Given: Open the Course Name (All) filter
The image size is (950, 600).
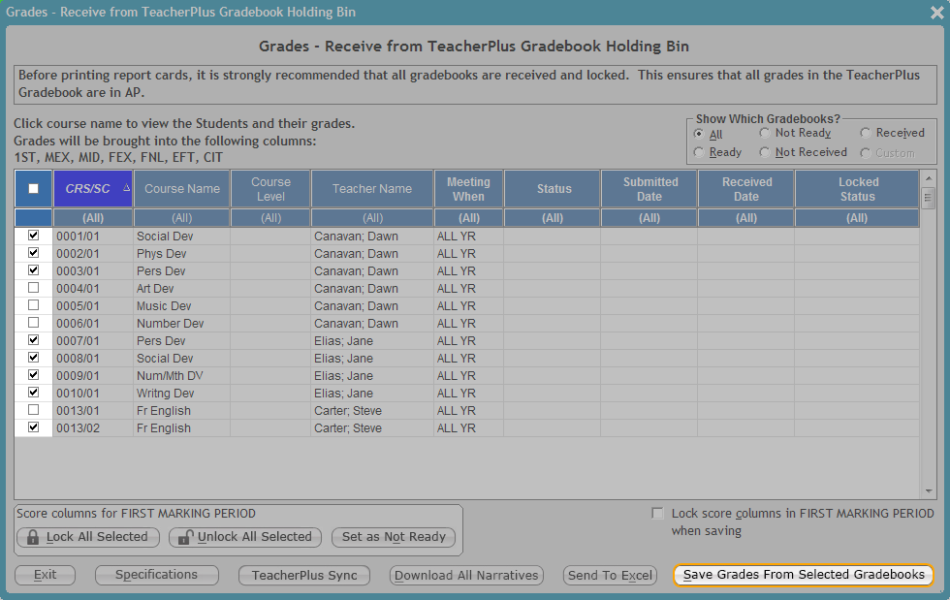Looking at the screenshot, I should coord(182,217).
